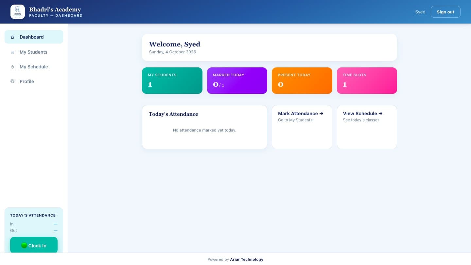Click the Bhadri's Academy logo icon
This screenshot has height=265, width=471.
(18, 12)
